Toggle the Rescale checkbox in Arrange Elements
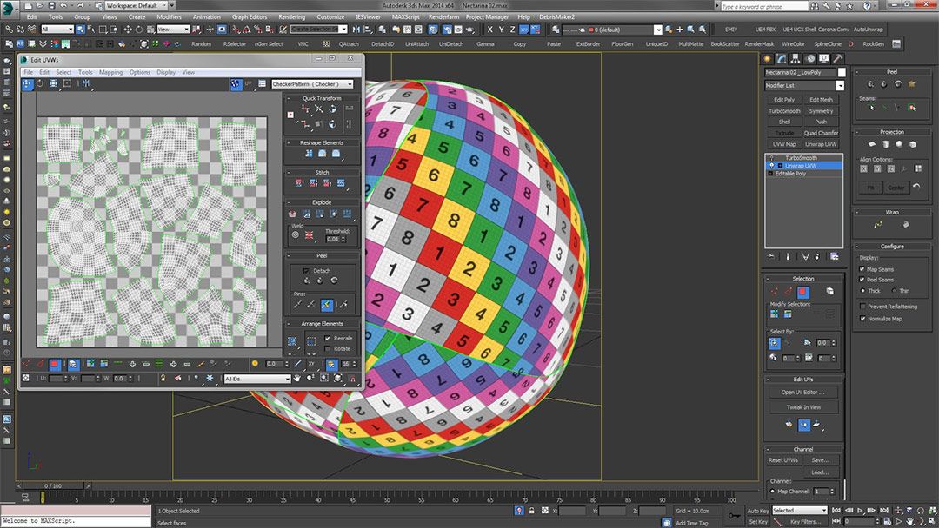This screenshot has height=528, width=939. click(x=327, y=338)
